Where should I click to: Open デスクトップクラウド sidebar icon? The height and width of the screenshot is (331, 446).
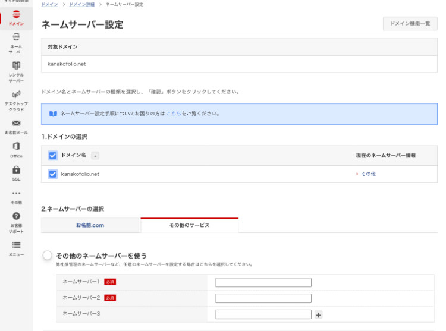coord(16,100)
